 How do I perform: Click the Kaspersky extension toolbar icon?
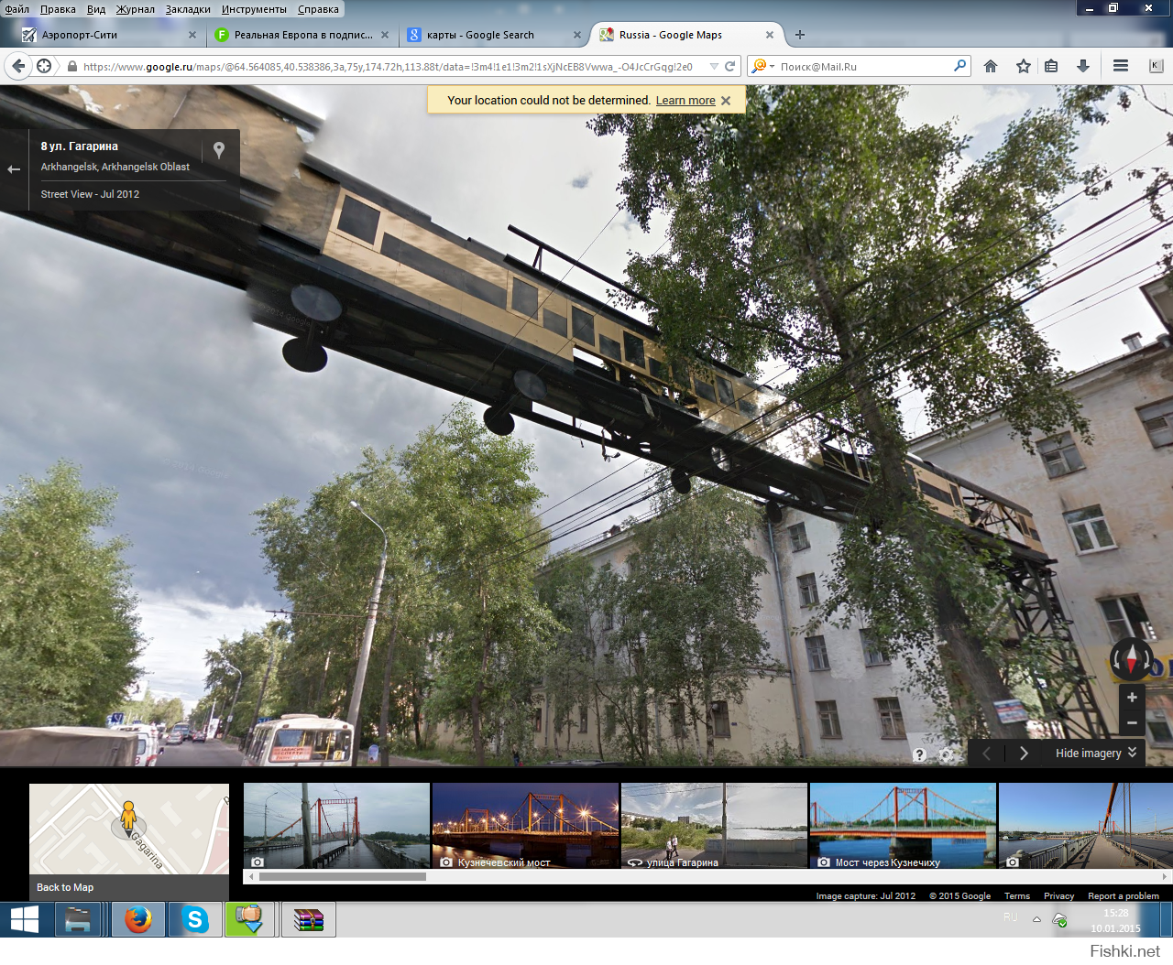1156,66
